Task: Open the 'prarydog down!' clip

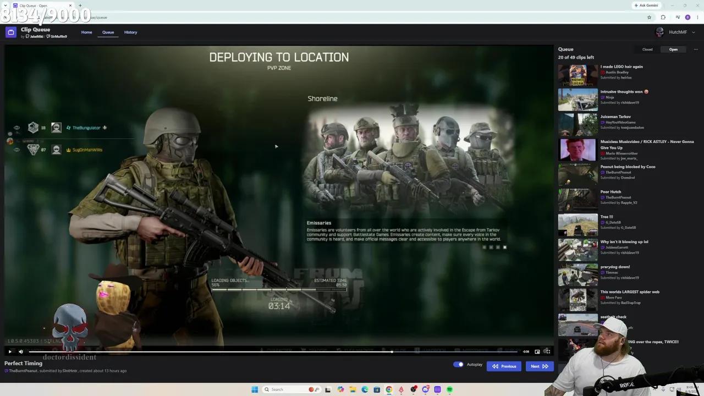Action: [x=615, y=267]
